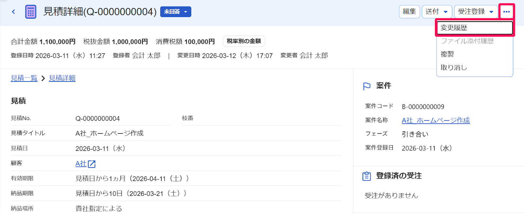Click the flag icon next to 案件
This screenshot has width=524, height=214.
pos(367,86)
